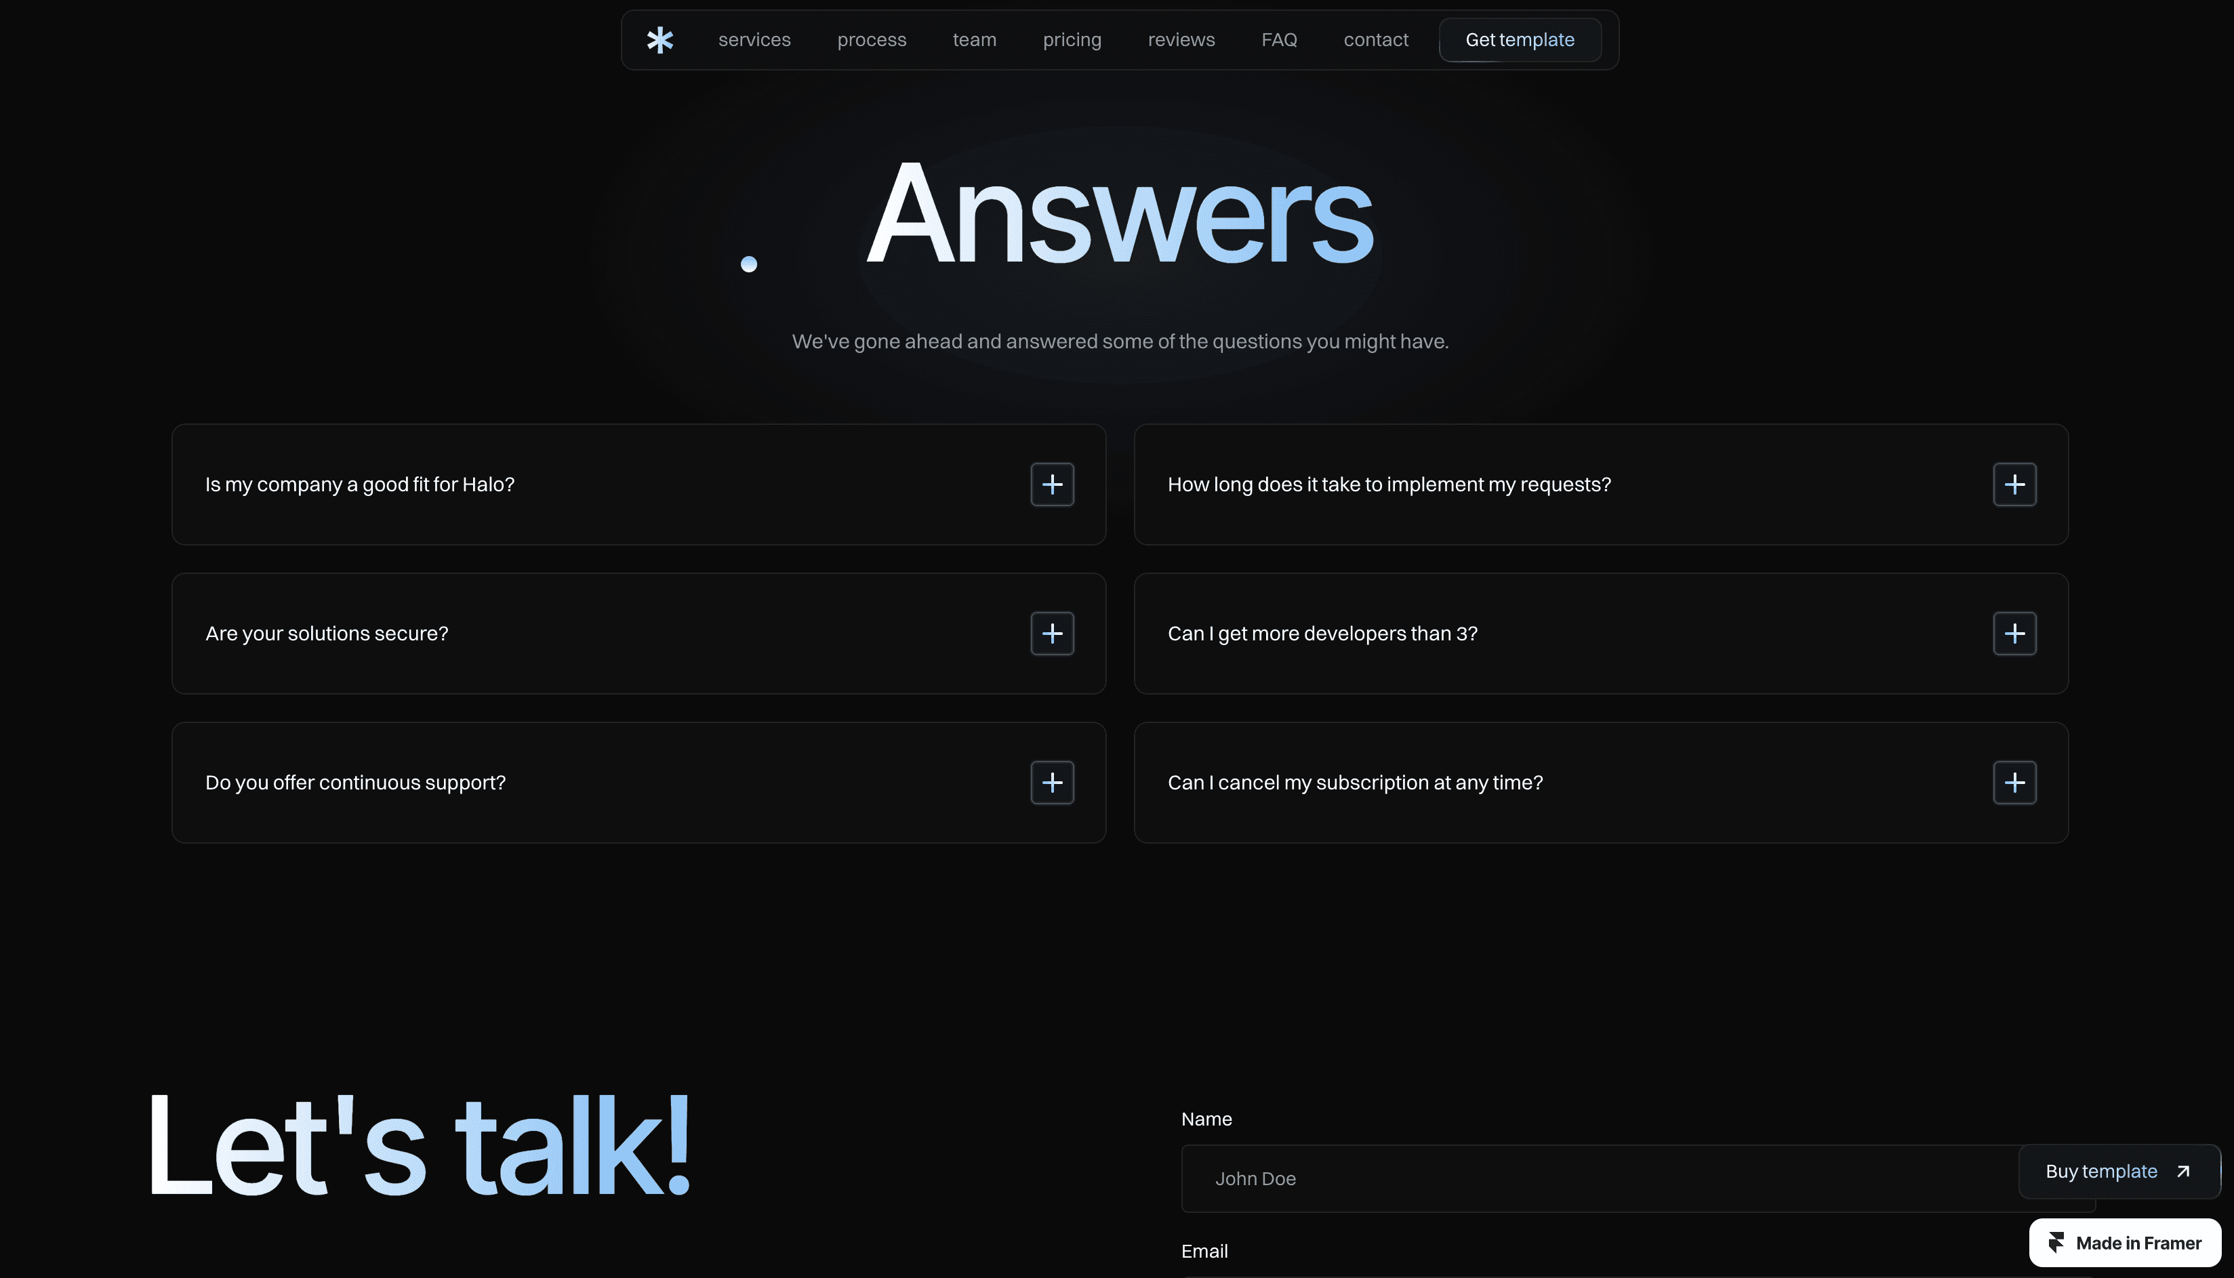
Task: Open 'Are your solutions secure?' plus icon
Action: (x=1052, y=634)
